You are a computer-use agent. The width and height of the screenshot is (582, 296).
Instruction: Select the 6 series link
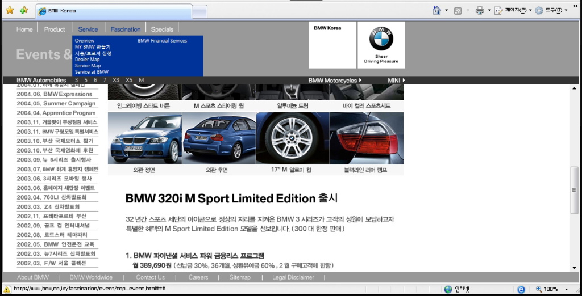point(95,80)
